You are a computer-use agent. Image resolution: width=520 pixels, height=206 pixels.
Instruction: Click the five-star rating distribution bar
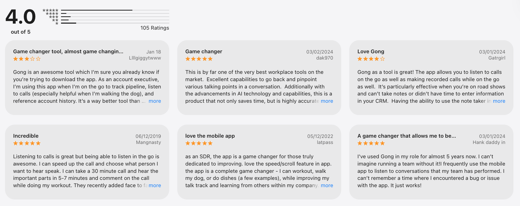click(115, 10)
